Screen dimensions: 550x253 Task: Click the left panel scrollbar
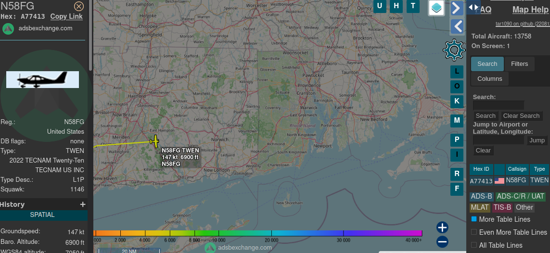[x=91, y=35]
